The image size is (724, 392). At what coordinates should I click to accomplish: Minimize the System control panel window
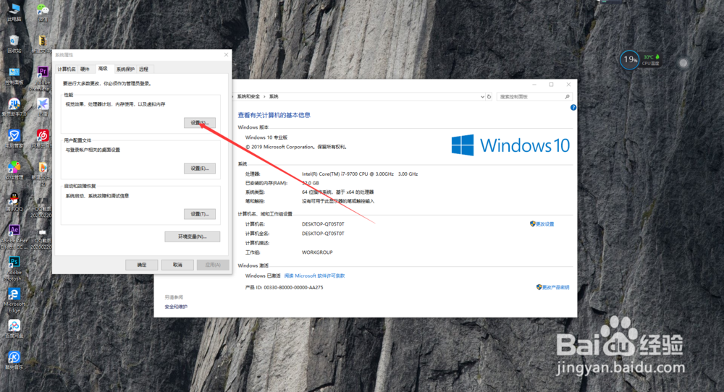click(534, 85)
